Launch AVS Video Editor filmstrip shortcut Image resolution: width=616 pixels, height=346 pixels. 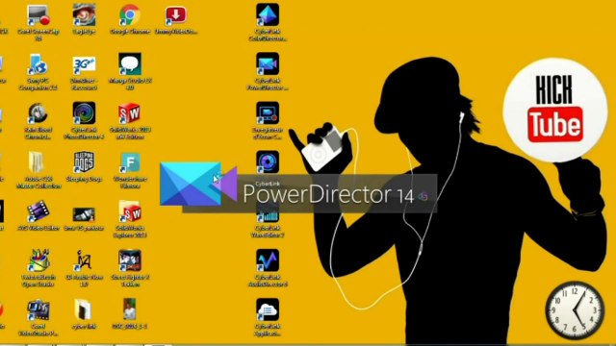(38, 211)
